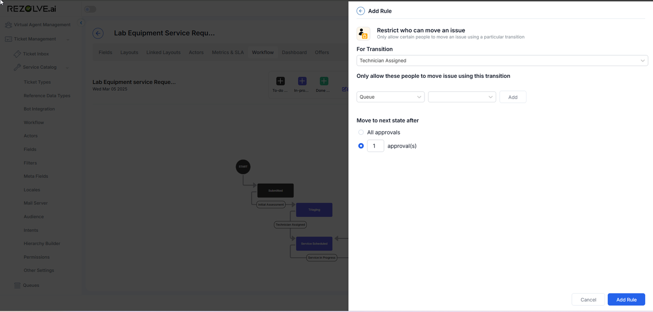Image resolution: width=653 pixels, height=312 pixels.
Task: Switch to the Dashboard tab
Action: (294, 53)
